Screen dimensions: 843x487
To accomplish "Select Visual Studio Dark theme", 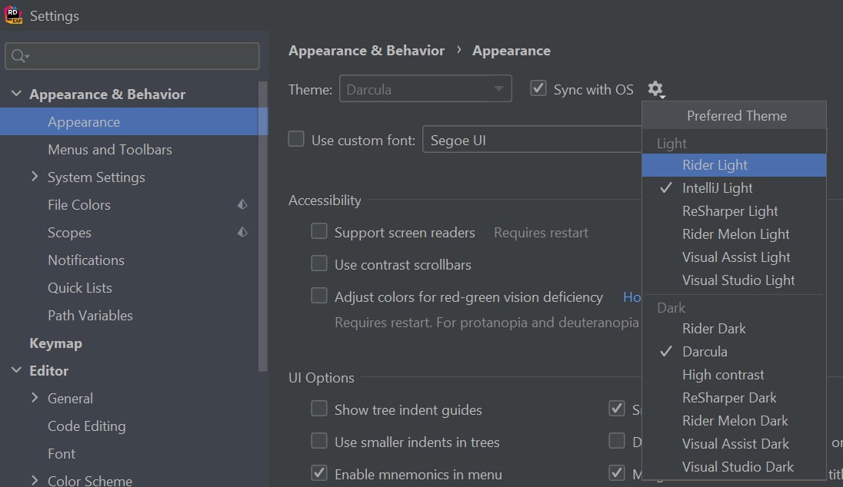I will point(734,467).
